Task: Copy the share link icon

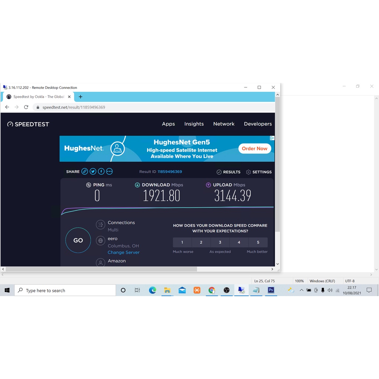Action: click(85, 172)
